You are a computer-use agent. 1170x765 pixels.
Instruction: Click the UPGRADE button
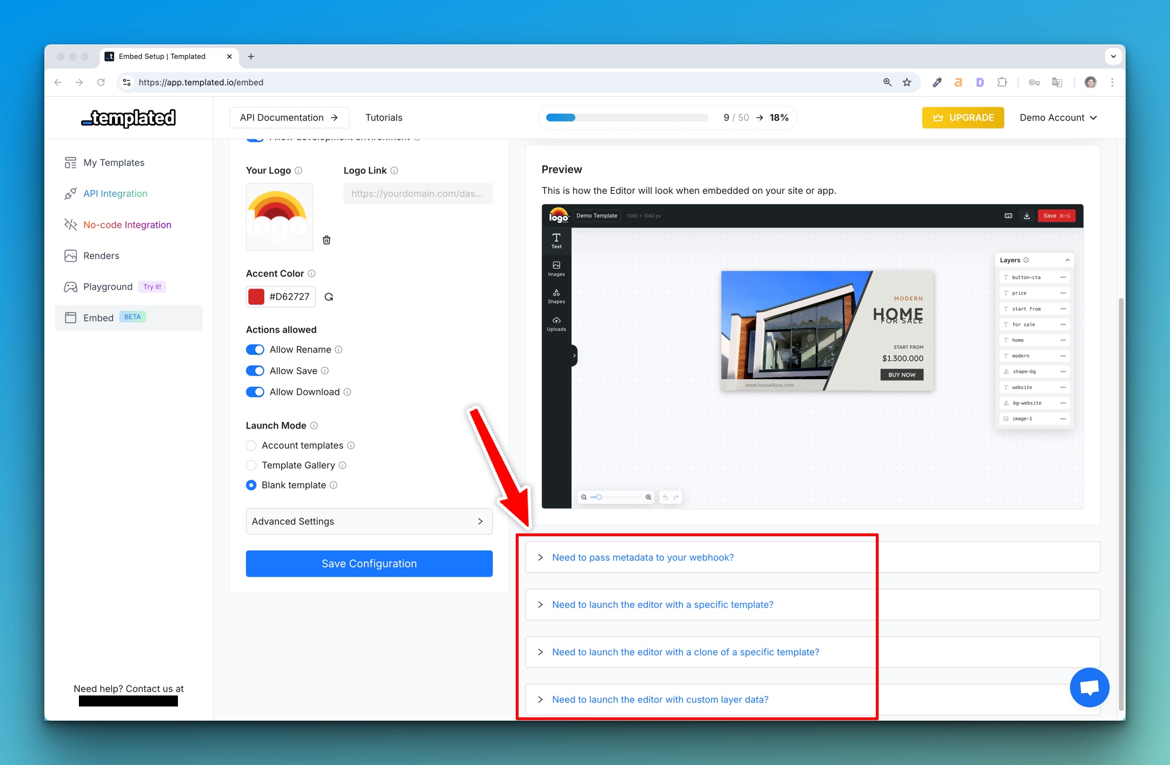point(963,117)
